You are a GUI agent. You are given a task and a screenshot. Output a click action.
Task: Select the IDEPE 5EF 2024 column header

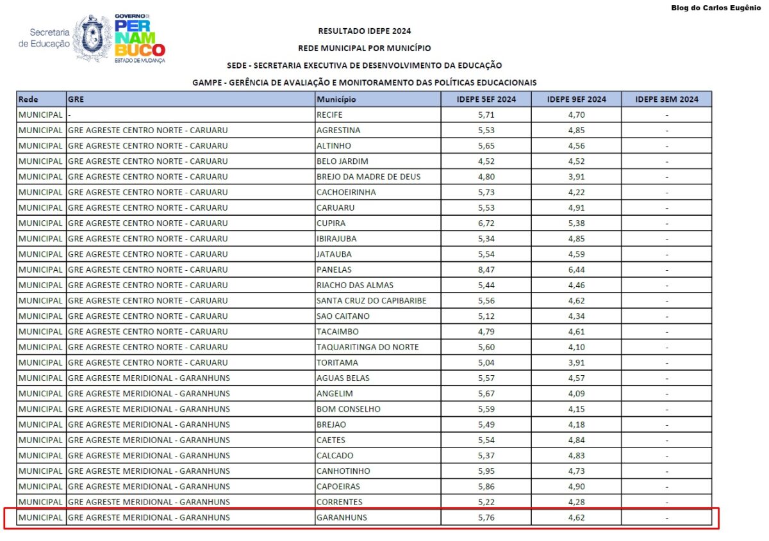point(486,99)
